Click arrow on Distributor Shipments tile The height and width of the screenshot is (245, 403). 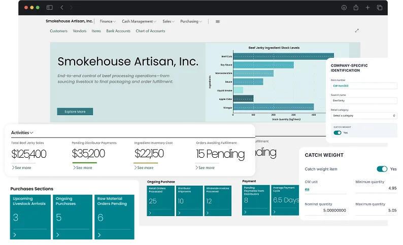tap(179, 213)
